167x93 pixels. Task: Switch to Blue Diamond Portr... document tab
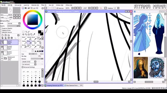pyautogui.click(x=73, y=86)
